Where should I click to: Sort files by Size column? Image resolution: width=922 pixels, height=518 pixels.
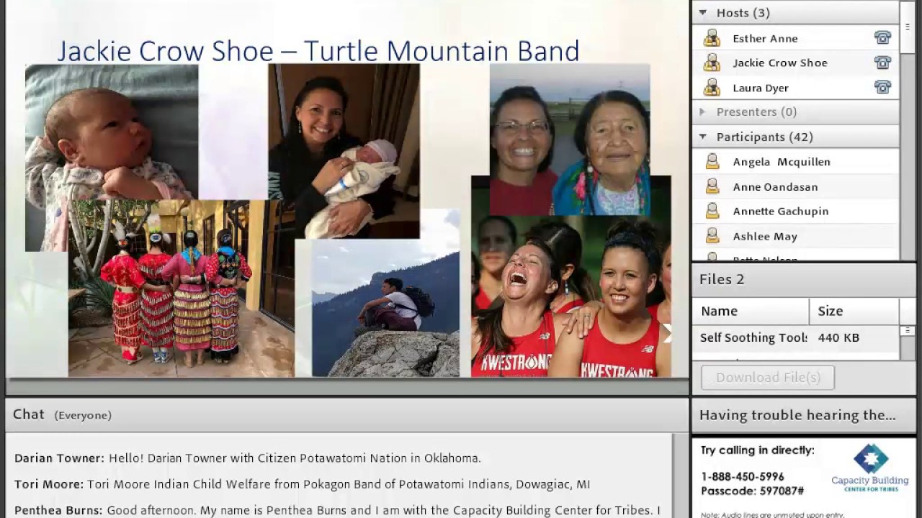coord(854,312)
